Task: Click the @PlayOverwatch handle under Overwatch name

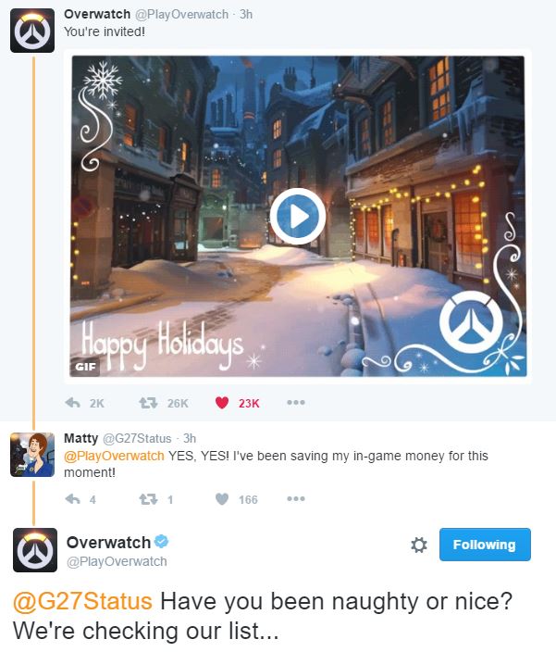Action: 117,561
